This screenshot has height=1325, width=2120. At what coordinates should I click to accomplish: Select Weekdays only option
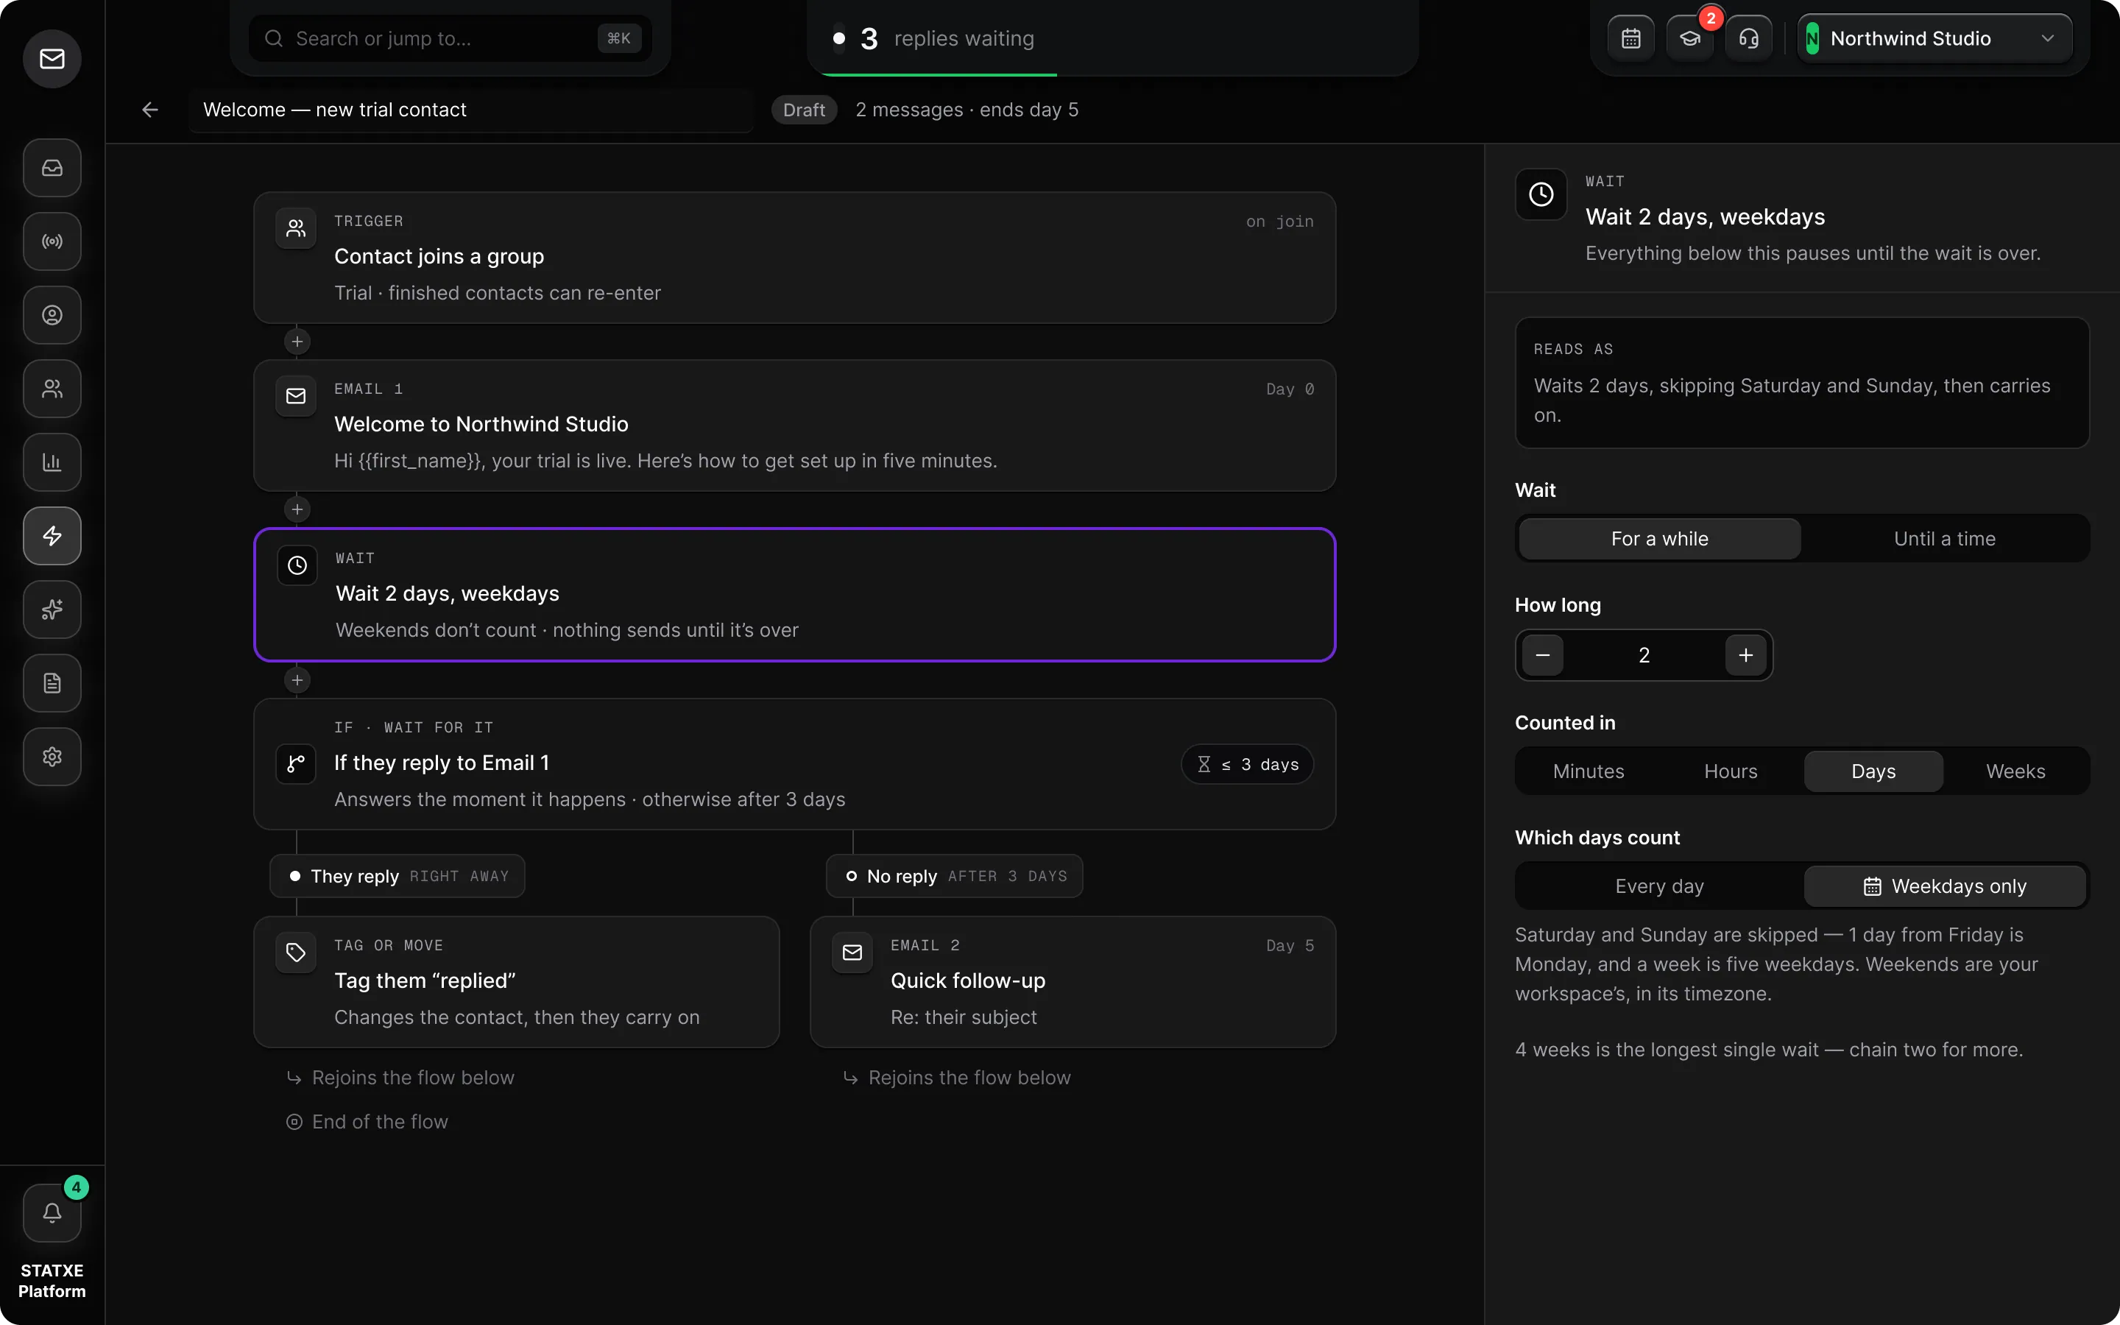[x=1944, y=886]
